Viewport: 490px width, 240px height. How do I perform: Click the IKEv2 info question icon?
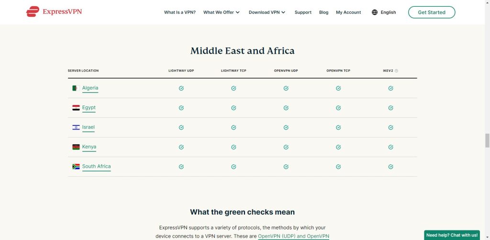[x=396, y=71]
